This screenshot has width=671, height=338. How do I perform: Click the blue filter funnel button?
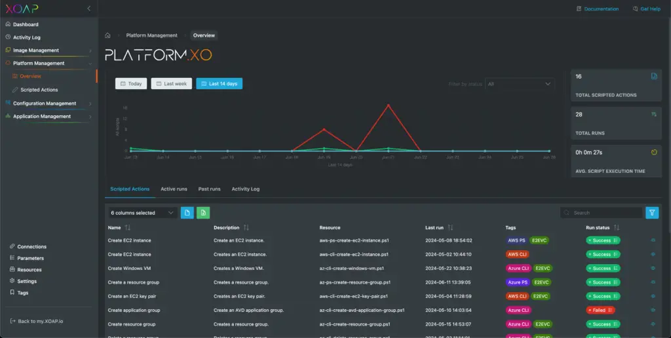[x=652, y=213]
